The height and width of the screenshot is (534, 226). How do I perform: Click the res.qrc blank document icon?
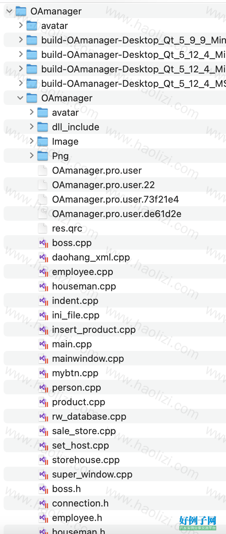(43, 228)
